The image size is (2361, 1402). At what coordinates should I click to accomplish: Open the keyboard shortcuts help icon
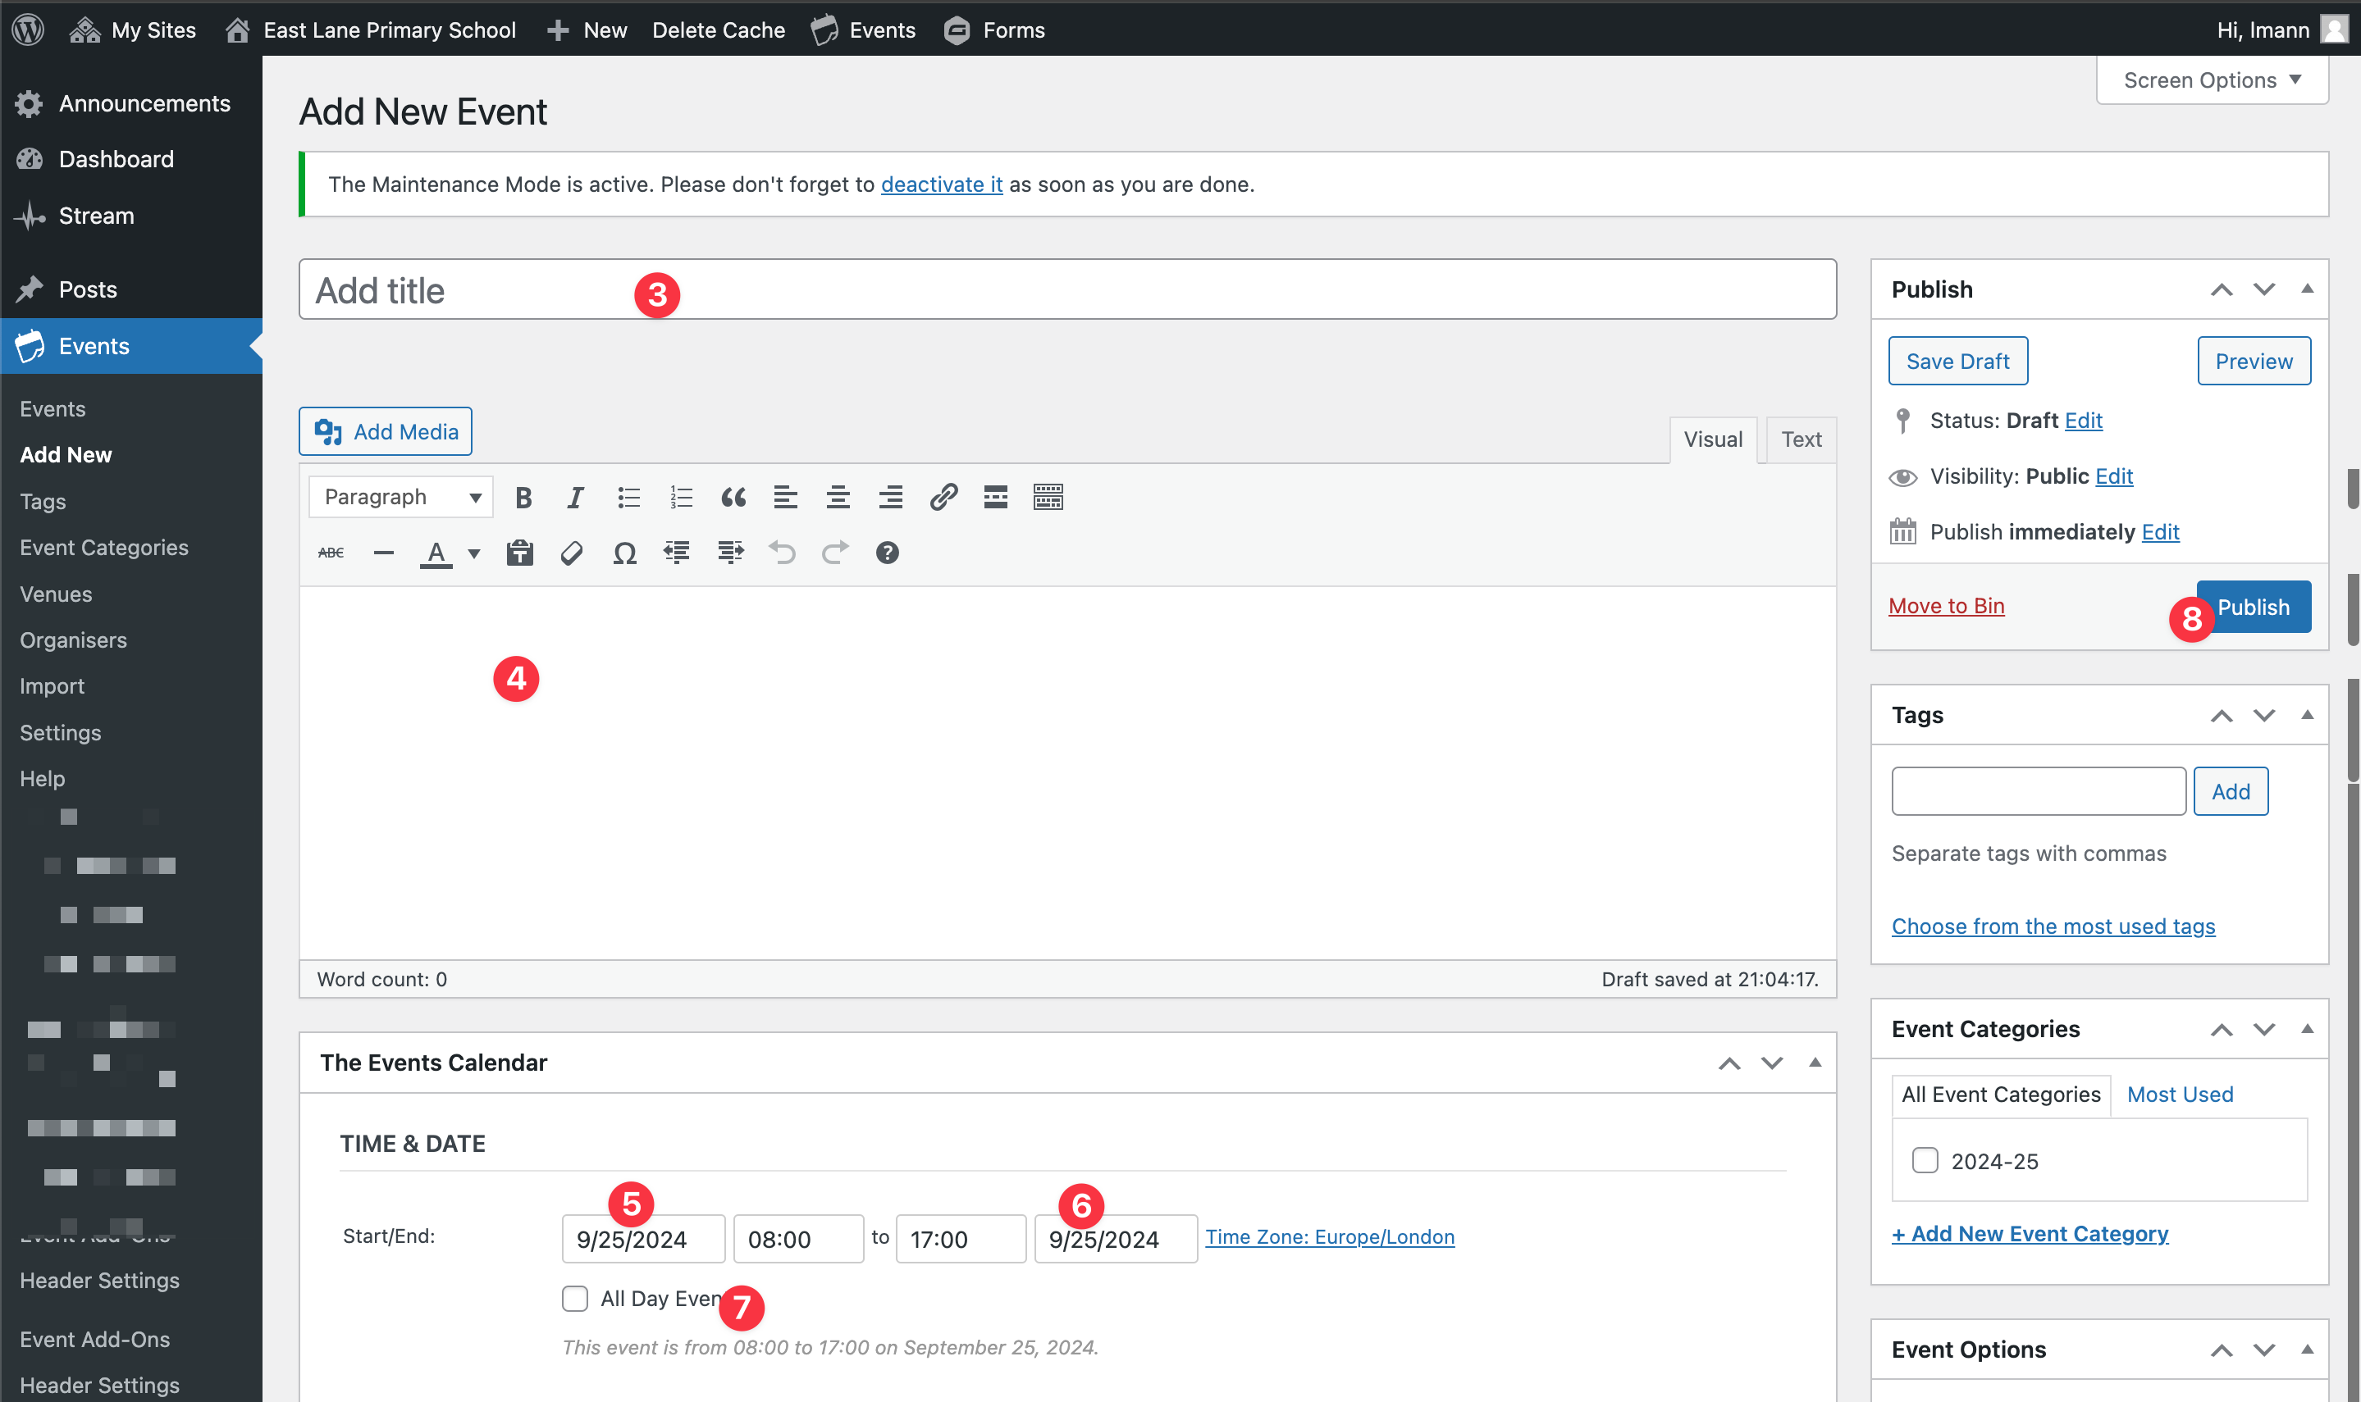pyautogui.click(x=887, y=553)
